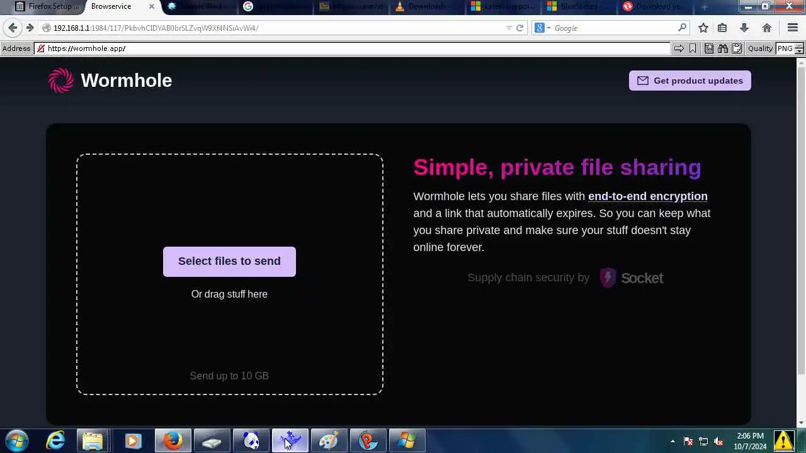
Task: Go to the Firefox home page icon
Action: (x=767, y=28)
